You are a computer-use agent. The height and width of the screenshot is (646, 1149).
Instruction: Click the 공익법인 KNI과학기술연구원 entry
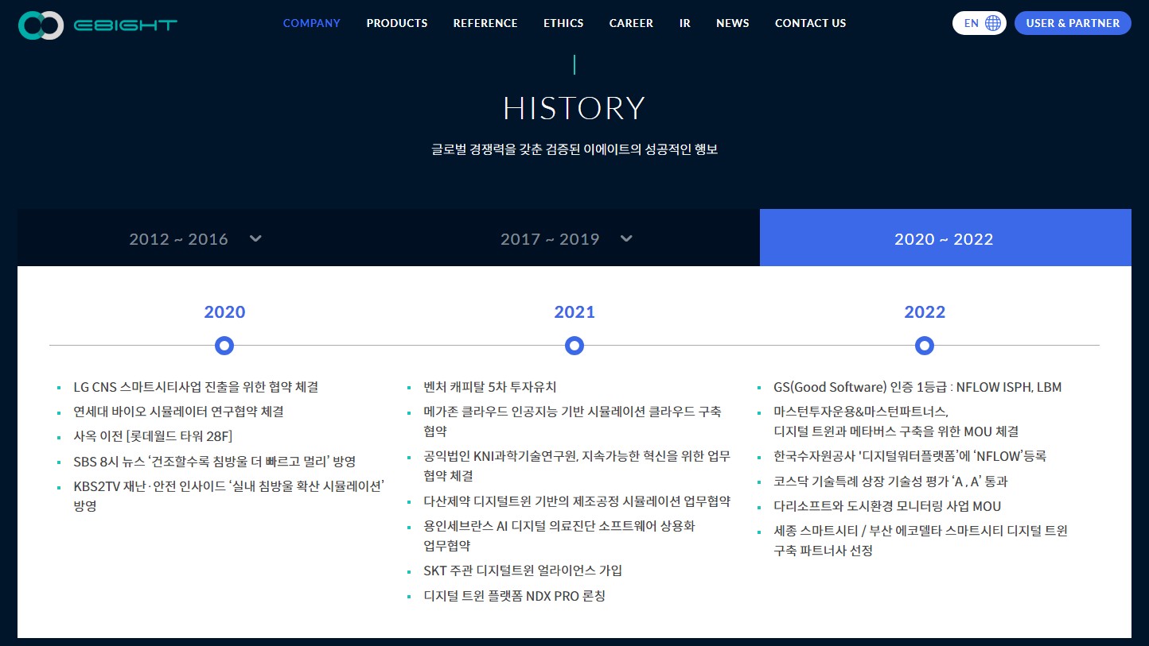(577, 466)
